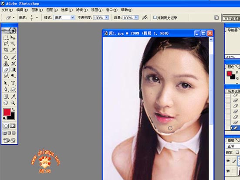Select the Hand tool
This screenshot has width=240, height=180.
click(6, 102)
